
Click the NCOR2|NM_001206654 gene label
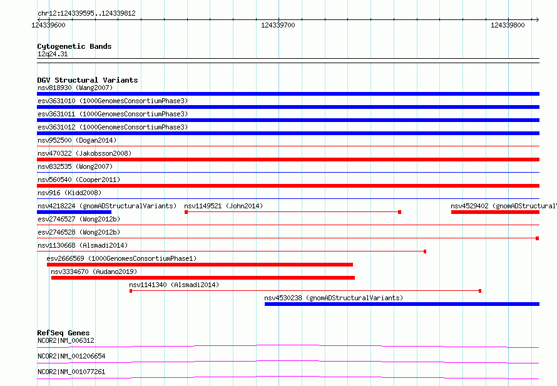coord(71,356)
